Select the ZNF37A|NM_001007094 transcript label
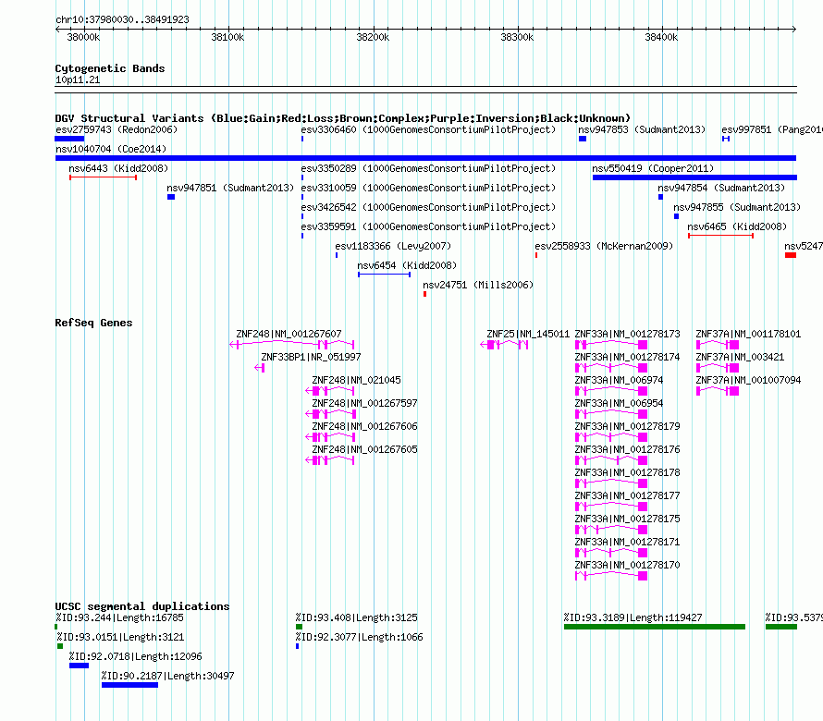The height and width of the screenshot is (721, 823). [748, 380]
